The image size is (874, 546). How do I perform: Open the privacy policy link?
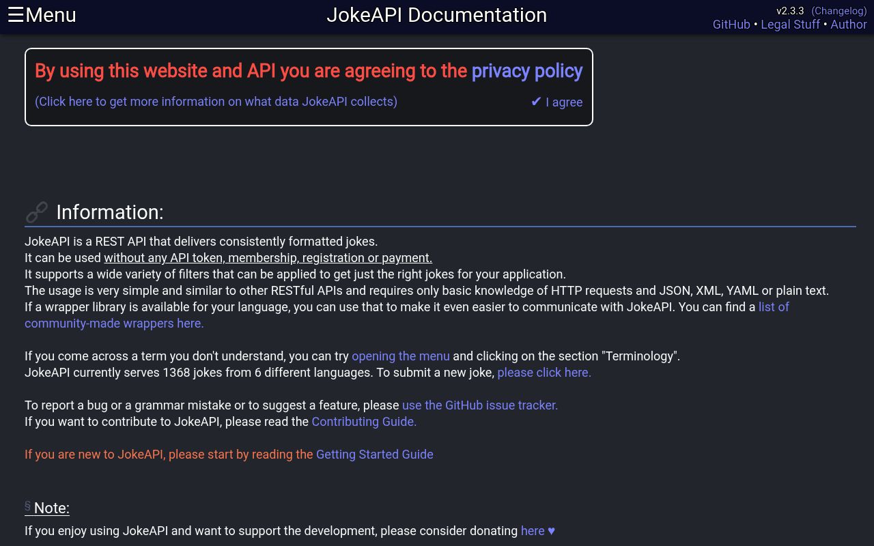(526, 71)
